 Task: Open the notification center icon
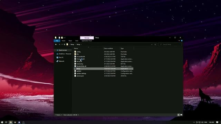pos(217,122)
